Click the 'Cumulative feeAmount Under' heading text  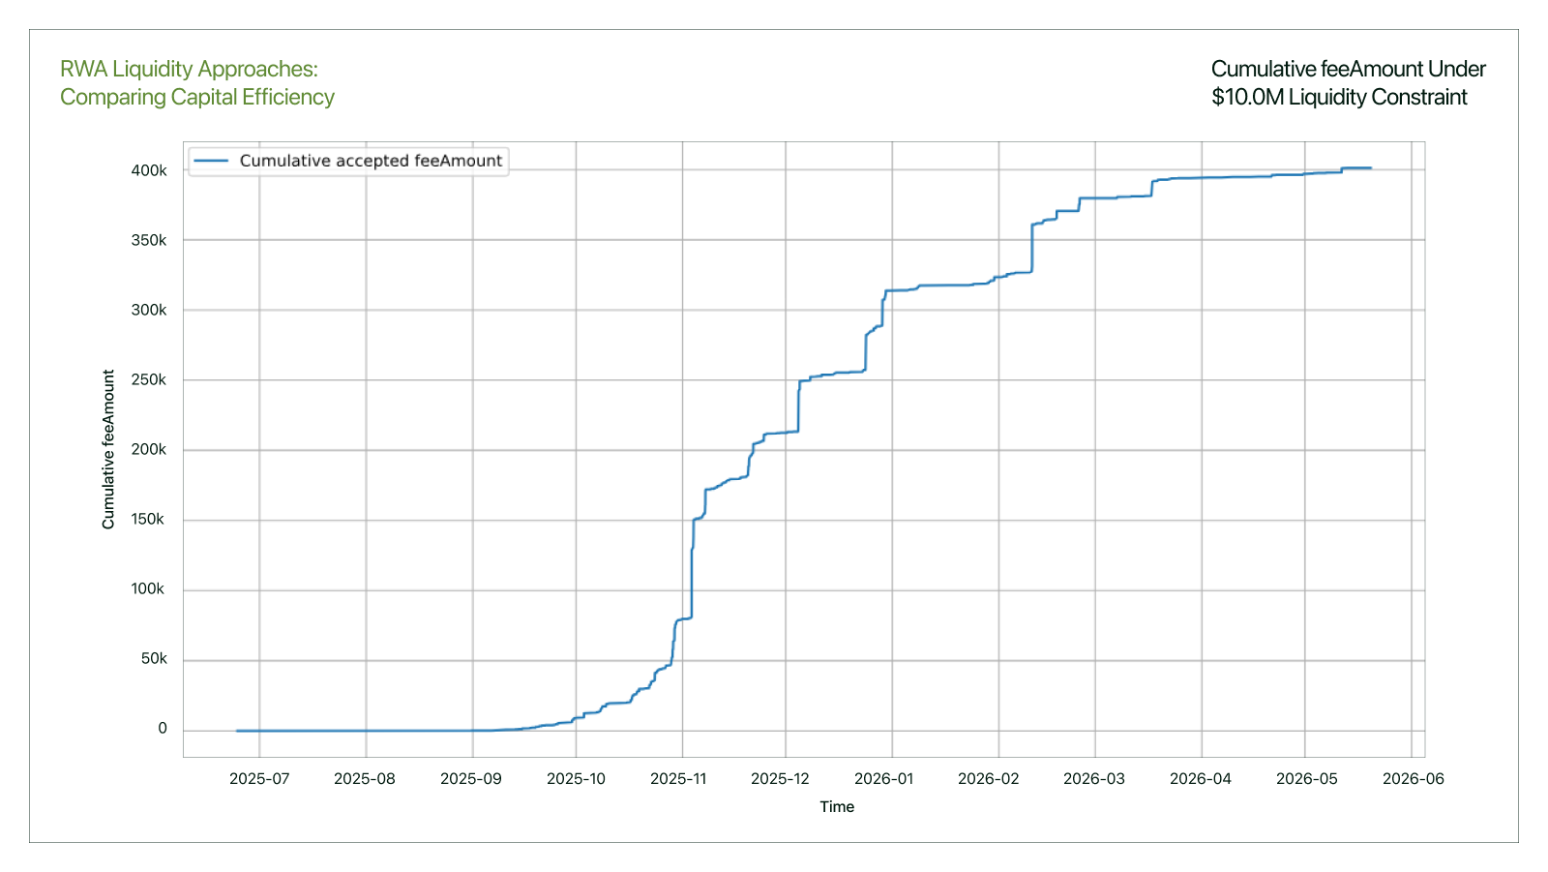coord(1348,70)
